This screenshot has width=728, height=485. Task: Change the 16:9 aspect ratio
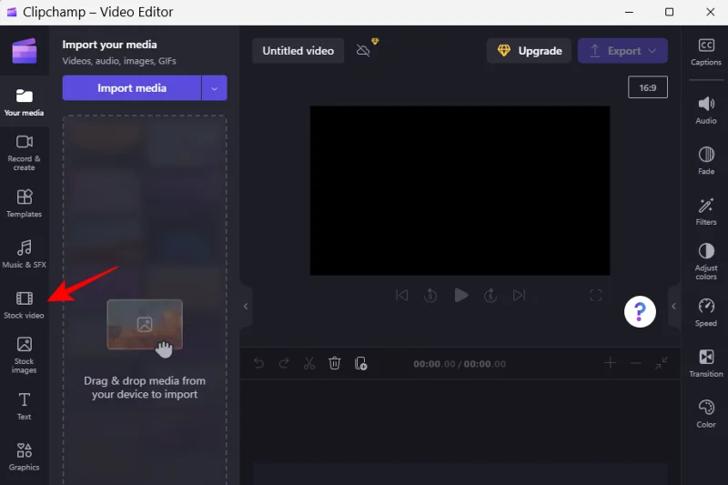tap(648, 87)
